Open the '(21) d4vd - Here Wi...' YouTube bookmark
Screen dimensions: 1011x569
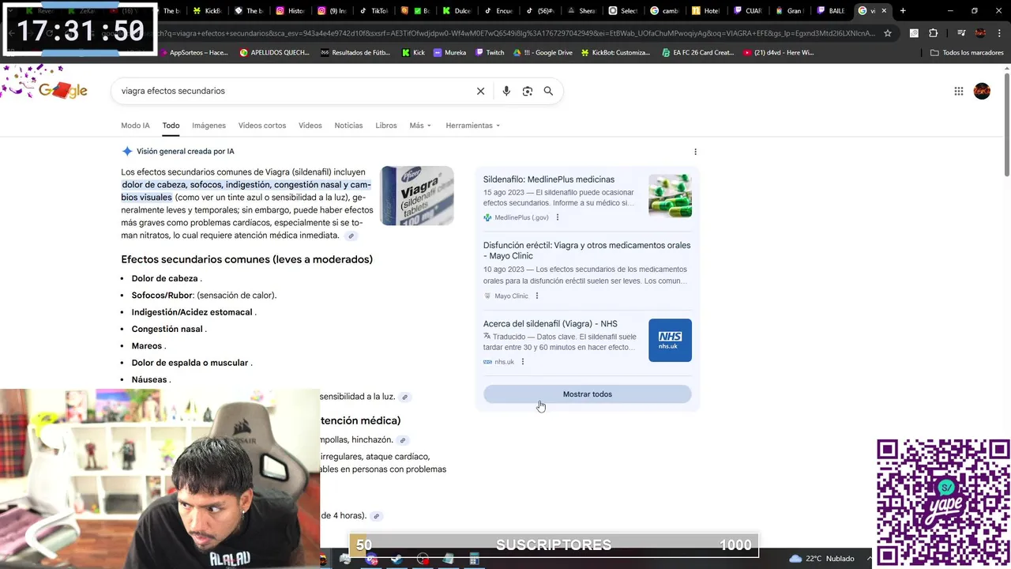[x=778, y=53]
